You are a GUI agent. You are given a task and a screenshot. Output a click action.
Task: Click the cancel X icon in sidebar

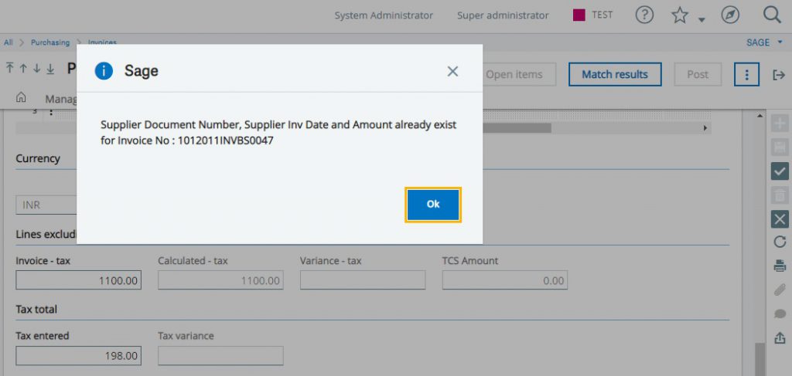[780, 218]
